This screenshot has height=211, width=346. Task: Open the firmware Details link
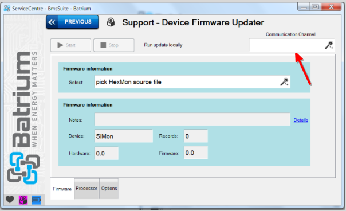(x=301, y=120)
